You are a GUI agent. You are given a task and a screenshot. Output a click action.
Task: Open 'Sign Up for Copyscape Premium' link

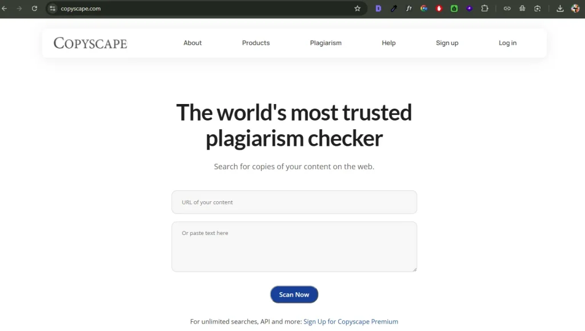(351, 321)
